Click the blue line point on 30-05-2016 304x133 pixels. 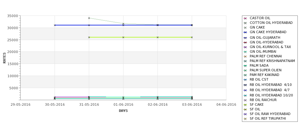point(55,25)
